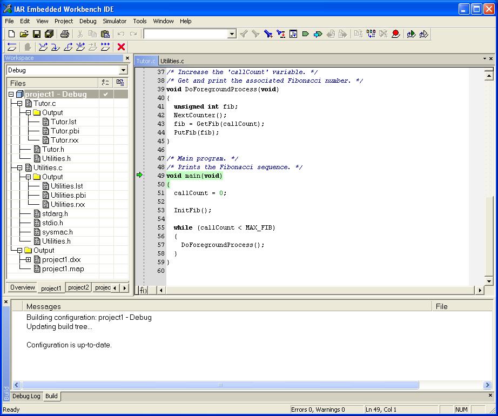The image size is (498, 416).
Task: Click the 'Configuration is up-to-date.' message
Action: pyautogui.click(x=69, y=345)
